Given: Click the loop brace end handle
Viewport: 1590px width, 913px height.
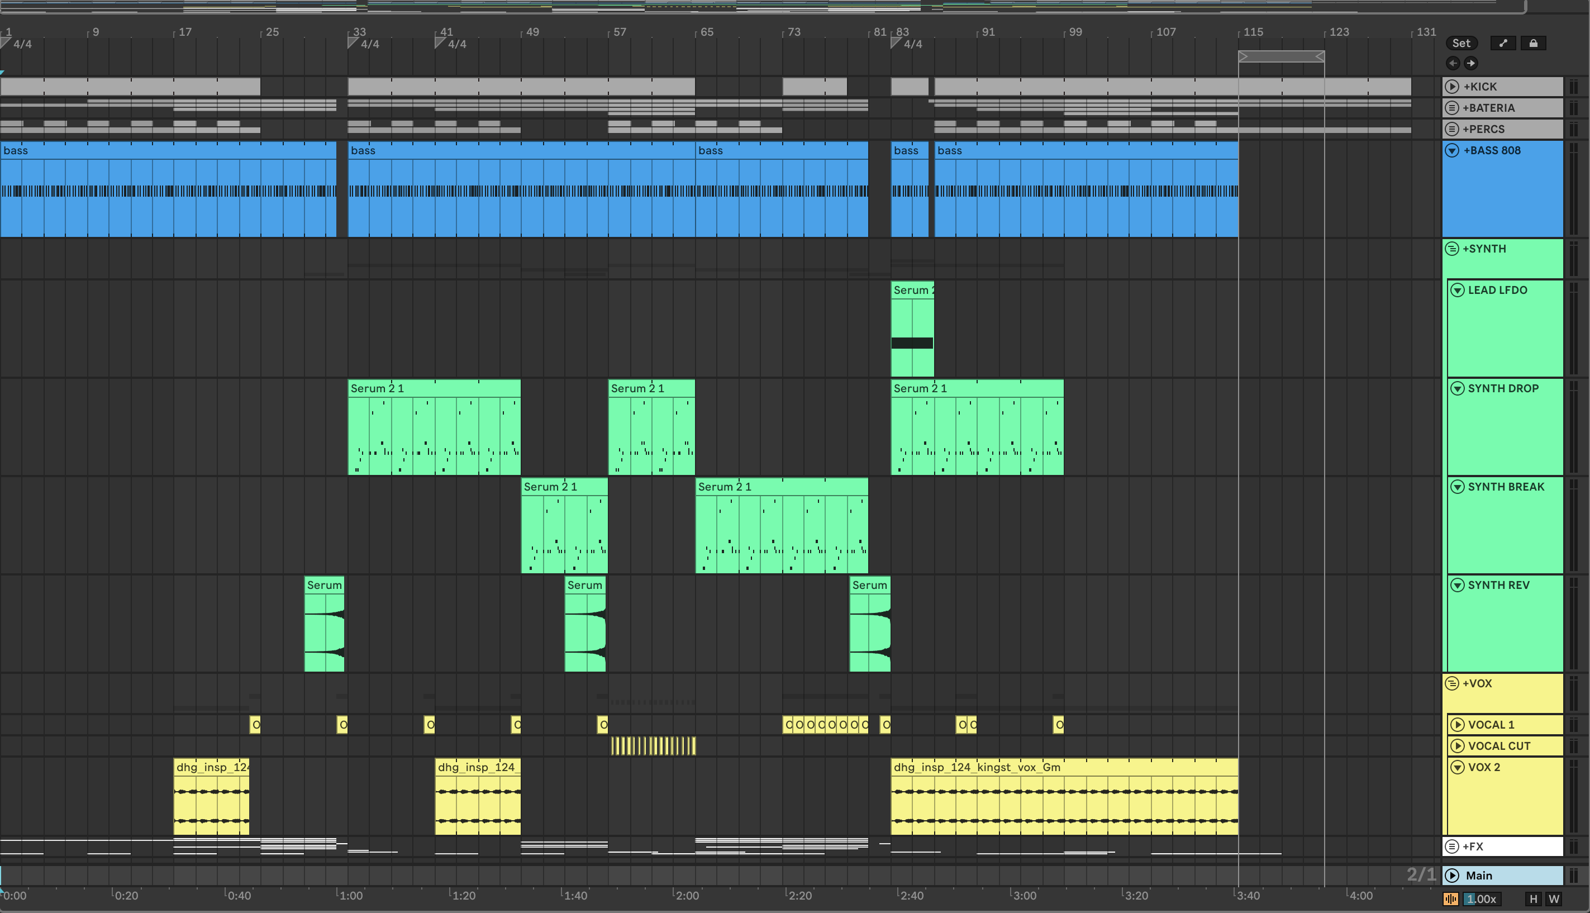Looking at the screenshot, I should pos(1319,57).
